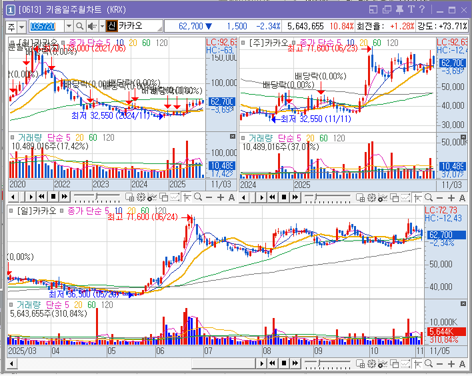Click the daily chart scroll-left arrow

pyautogui.click(x=11, y=363)
